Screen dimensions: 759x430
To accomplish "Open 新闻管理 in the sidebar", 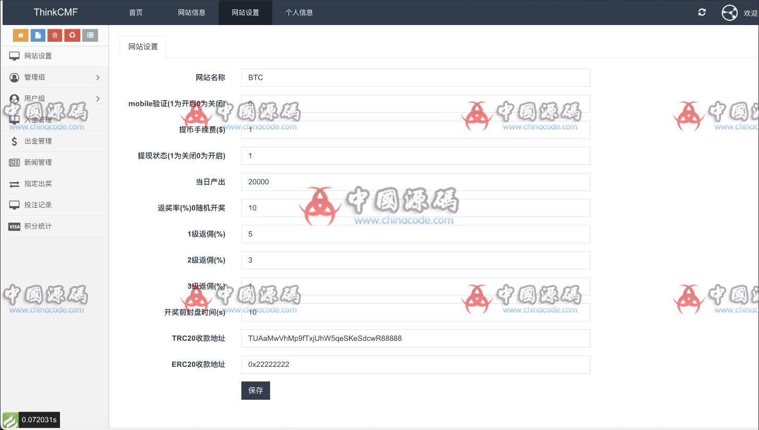I will [55, 162].
